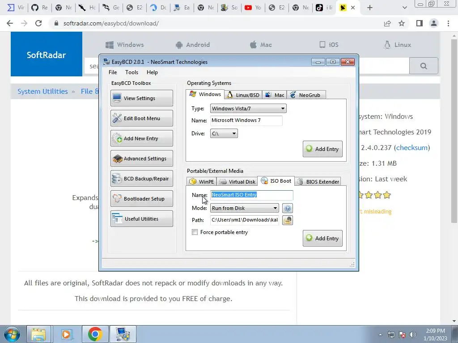Switch to the Mac tab
Viewport: 458px width, 343px height.
(275, 95)
